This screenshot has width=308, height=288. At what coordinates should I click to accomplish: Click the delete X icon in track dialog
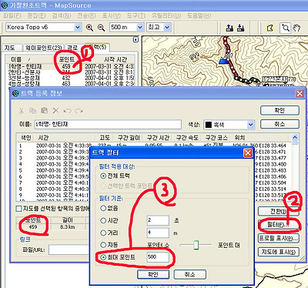55,111
